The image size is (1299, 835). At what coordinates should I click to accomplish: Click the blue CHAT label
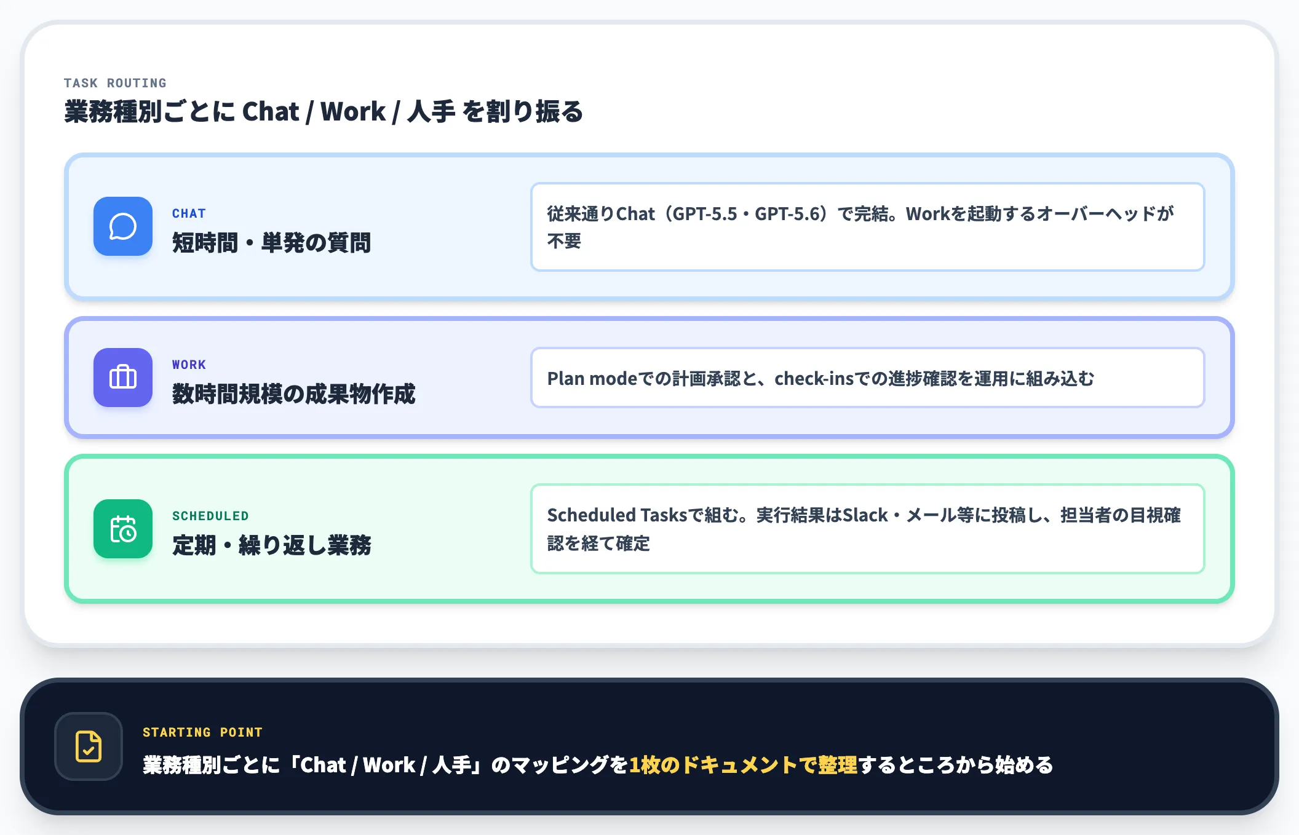(x=189, y=213)
